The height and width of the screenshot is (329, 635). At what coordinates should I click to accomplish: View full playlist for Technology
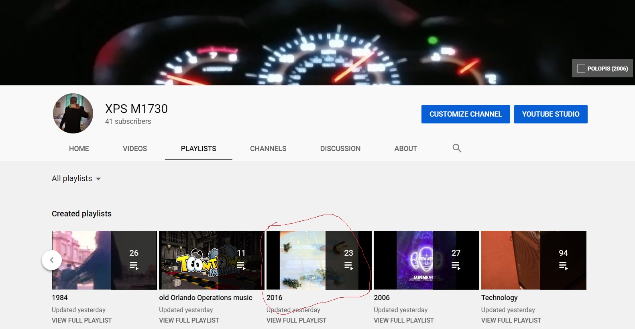click(x=511, y=321)
